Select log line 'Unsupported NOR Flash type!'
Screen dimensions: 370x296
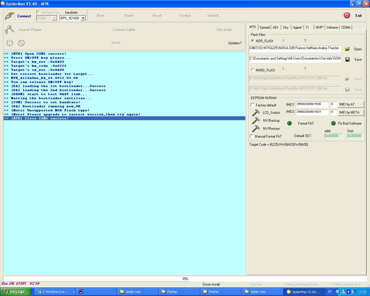124,110
